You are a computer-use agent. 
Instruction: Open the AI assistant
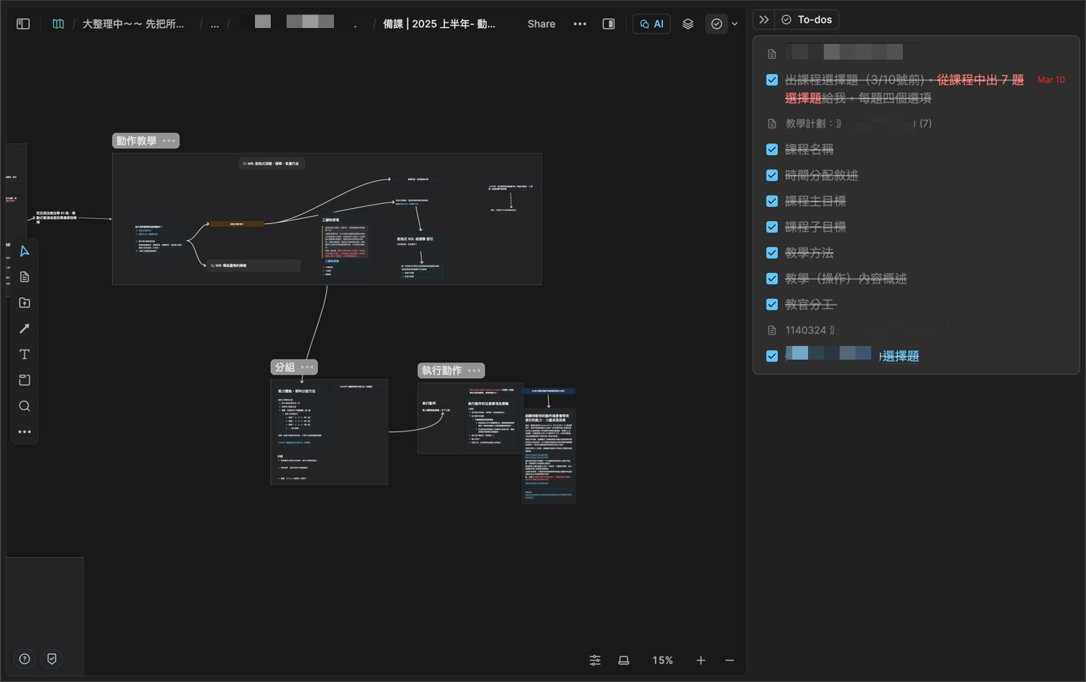click(x=651, y=23)
